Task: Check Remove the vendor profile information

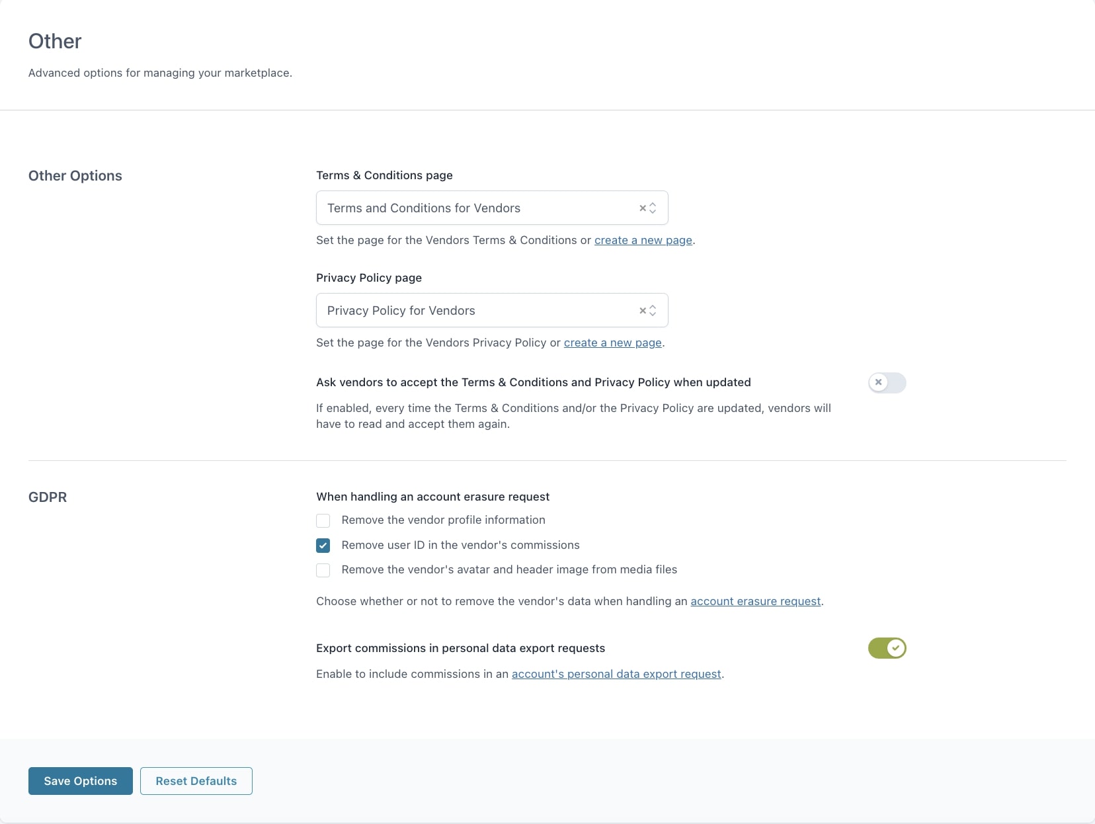Action: [323, 520]
